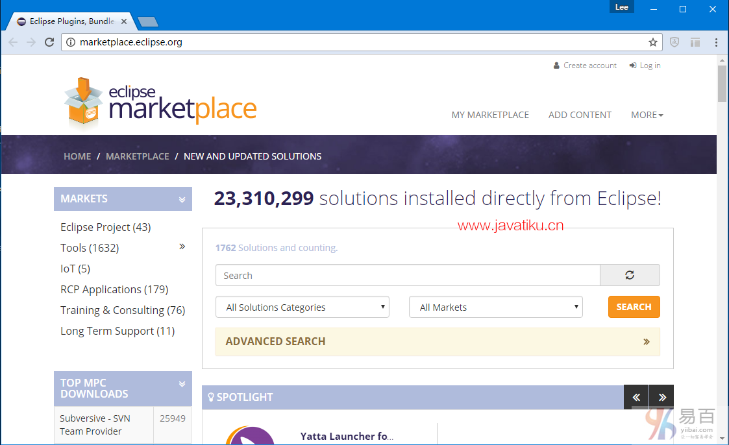Click the Tools (1632) market link
This screenshot has width=729, height=445.
pyautogui.click(x=90, y=248)
